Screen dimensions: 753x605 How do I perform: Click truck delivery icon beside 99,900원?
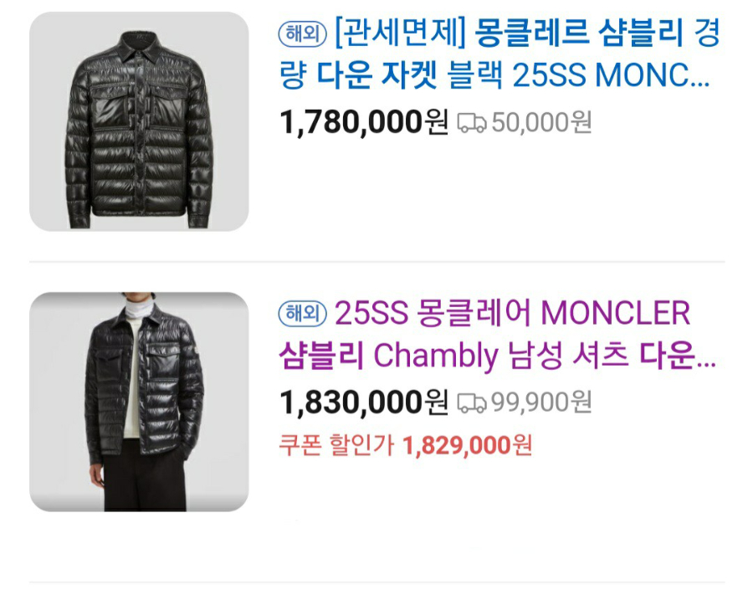[472, 402]
